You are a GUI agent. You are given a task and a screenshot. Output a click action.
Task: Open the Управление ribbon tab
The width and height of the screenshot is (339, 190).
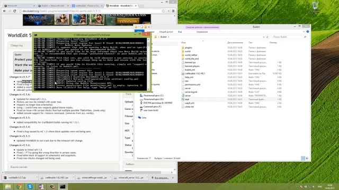coord(202,32)
